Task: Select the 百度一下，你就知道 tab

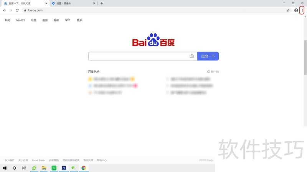Action: (25, 3)
